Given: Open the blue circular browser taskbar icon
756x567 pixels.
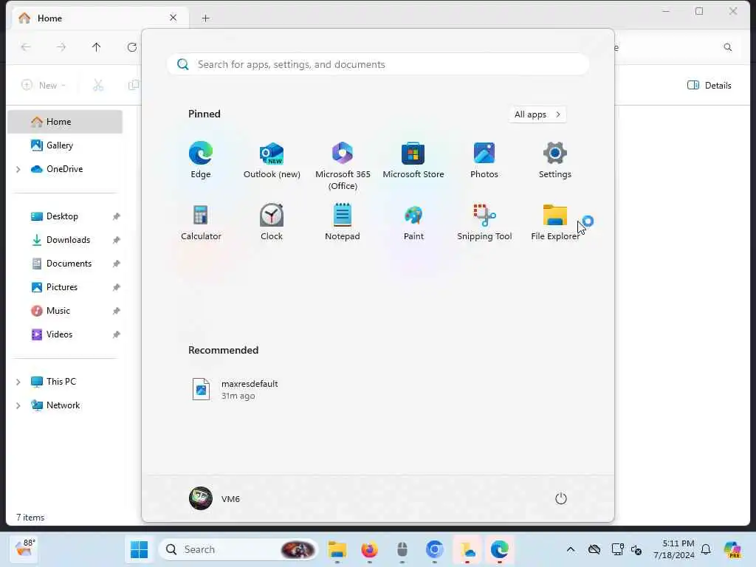Looking at the screenshot, I should tap(434, 549).
